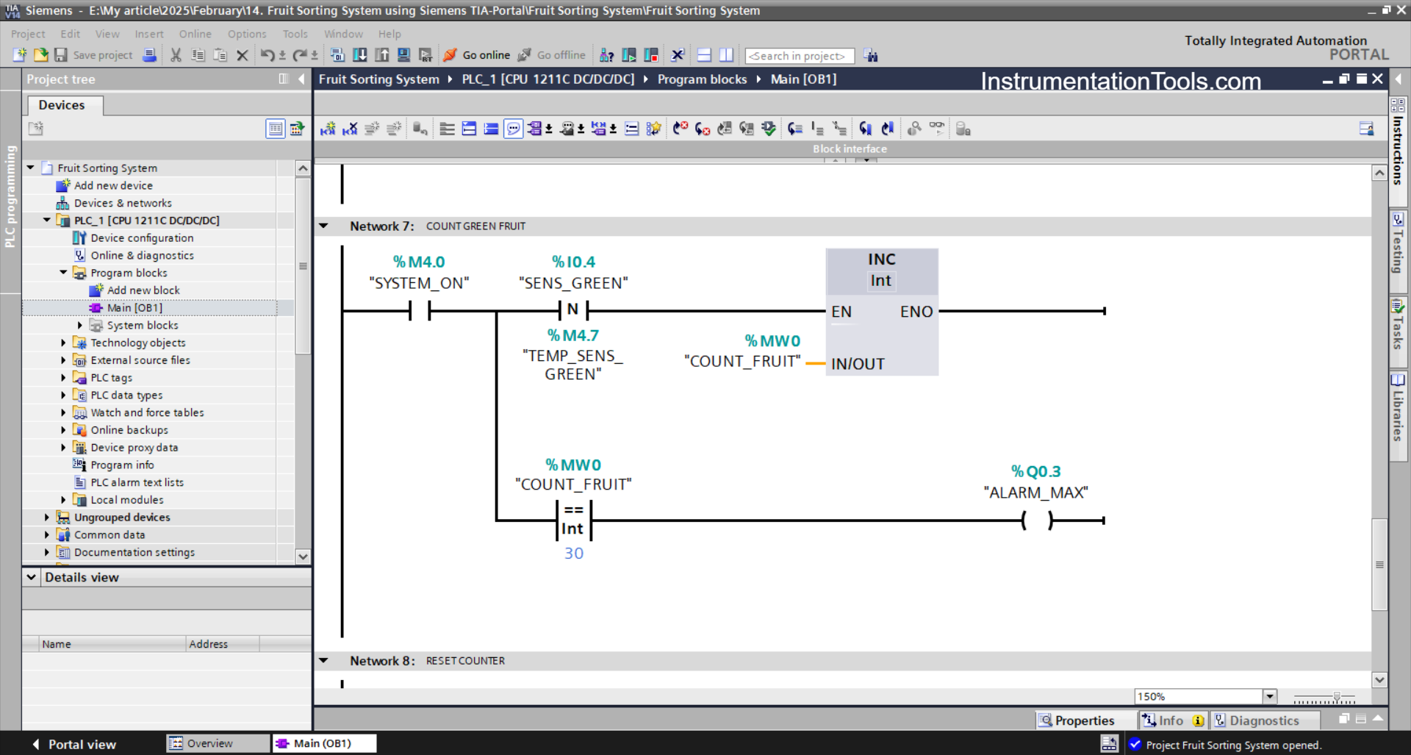This screenshot has width=1411, height=755.
Task: Split editor space horizontally icon
Action: tap(704, 55)
